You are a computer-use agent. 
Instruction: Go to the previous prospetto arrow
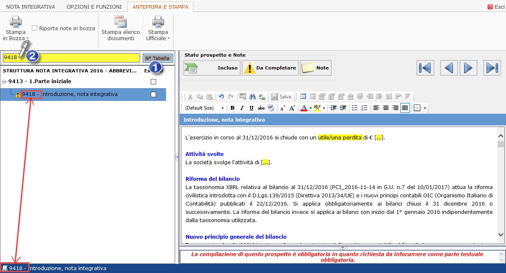449,67
